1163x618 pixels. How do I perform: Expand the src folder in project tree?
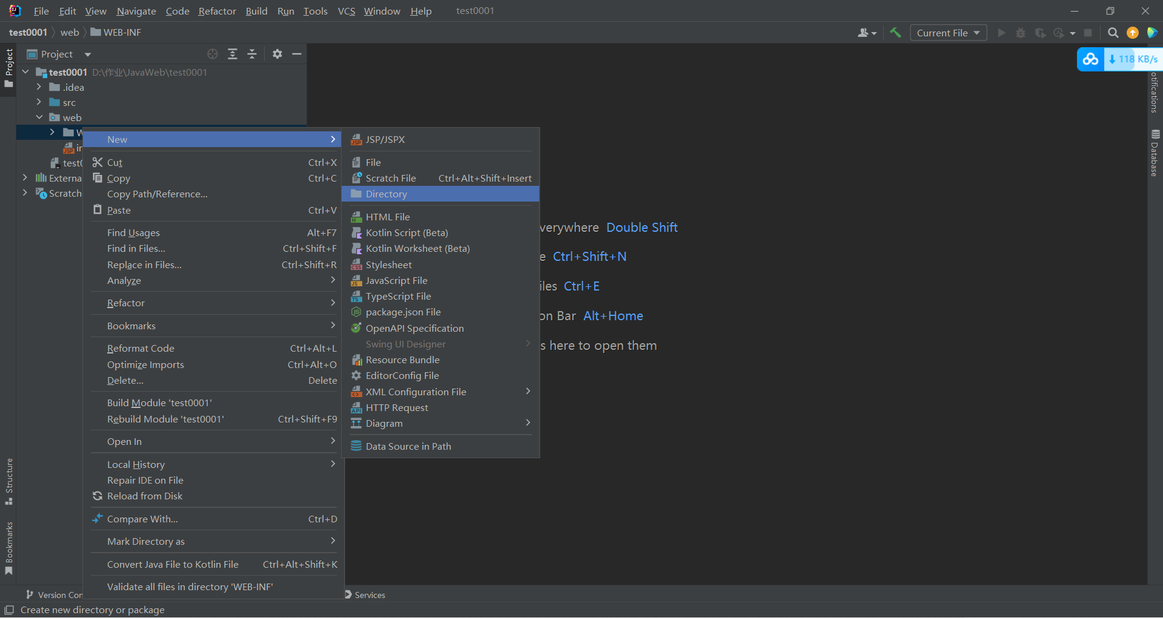[x=39, y=102]
